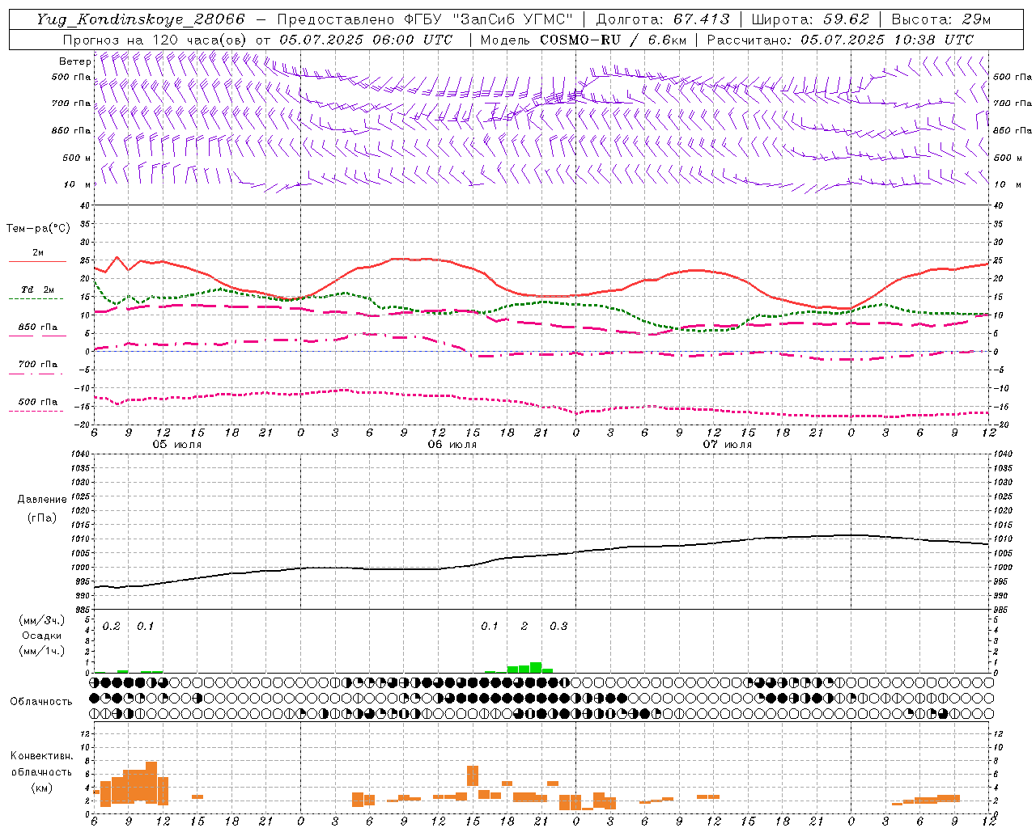Click the 700 гПа dash-dot legend entry
1036x828 pixels.
pyautogui.click(x=37, y=365)
